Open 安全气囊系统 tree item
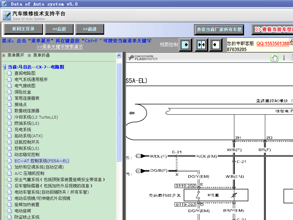The width and height of the screenshot is (293, 220). click(x=60, y=180)
